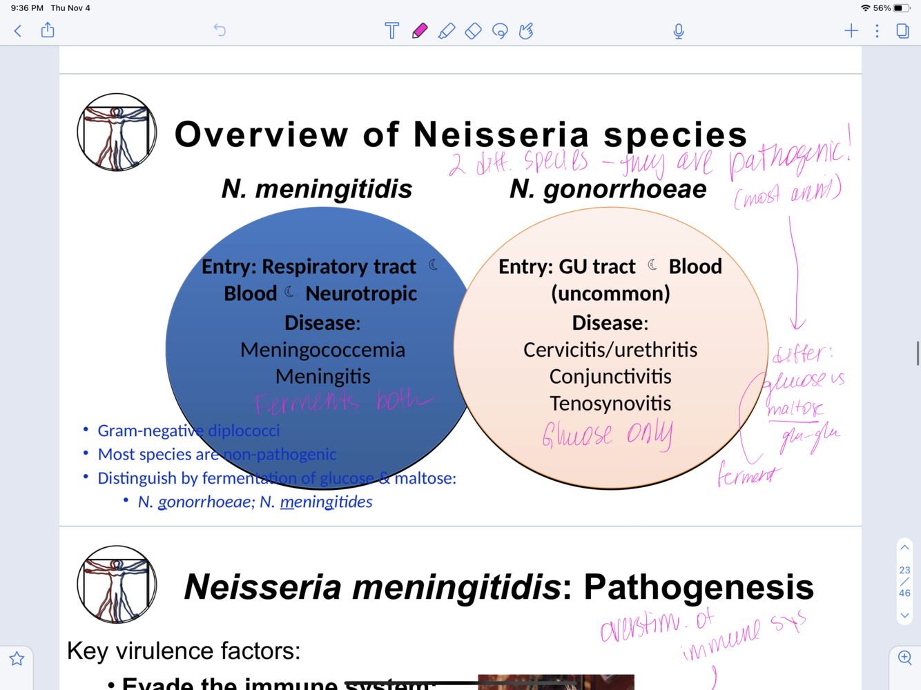The image size is (921, 690).
Task: Tap 'Neisseria meningitidis: Pathogenesis' title
Action: [498, 587]
